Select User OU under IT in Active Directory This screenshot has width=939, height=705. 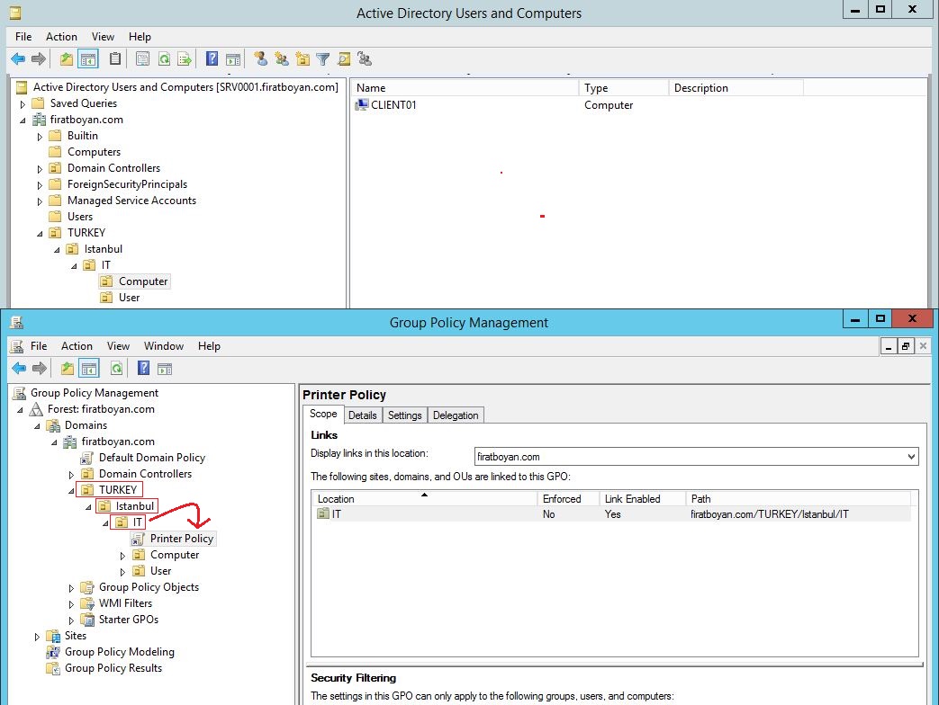pyautogui.click(x=129, y=298)
